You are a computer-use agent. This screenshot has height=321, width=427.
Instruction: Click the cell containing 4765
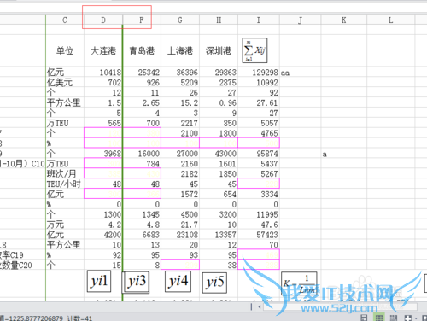tap(259, 133)
